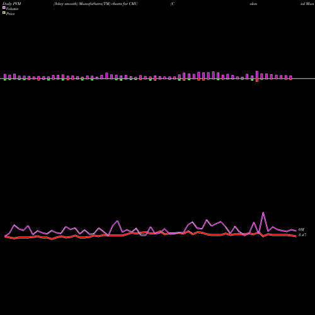Click the tallest peak of the magenta volume line
315x315 pixels.
point(263,213)
